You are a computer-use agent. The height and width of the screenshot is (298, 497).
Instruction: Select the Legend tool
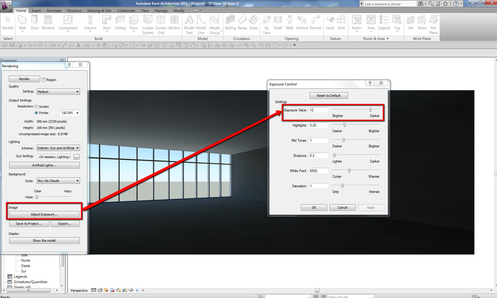[384, 23]
